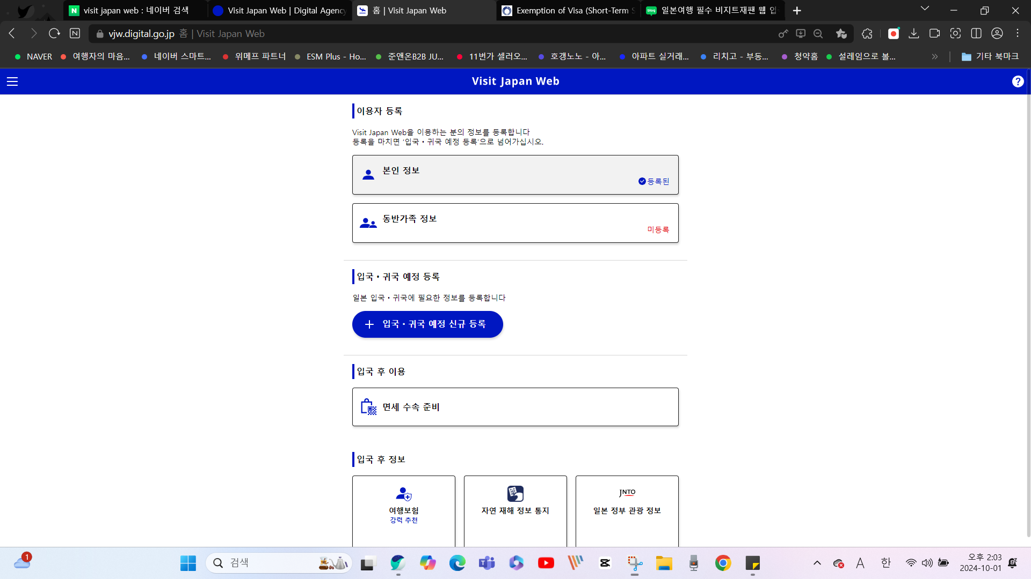
Task: Open 면세 수속 준비 card
Action: pyautogui.click(x=515, y=407)
